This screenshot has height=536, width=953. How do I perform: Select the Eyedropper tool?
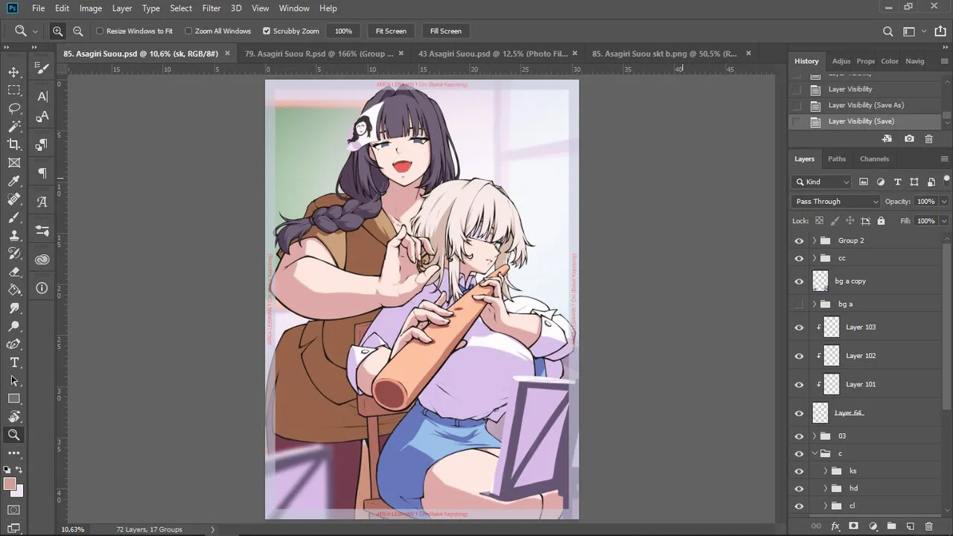coord(14,181)
